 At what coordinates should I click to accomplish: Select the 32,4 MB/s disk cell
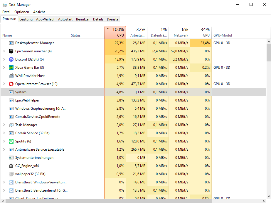pyautogui.click(x=158, y=51)
